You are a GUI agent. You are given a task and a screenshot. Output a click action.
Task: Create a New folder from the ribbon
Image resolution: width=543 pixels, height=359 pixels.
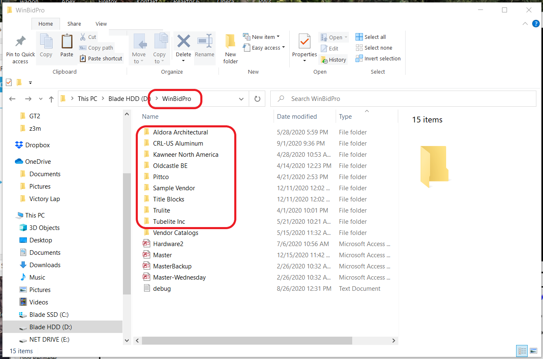[231, 49]
